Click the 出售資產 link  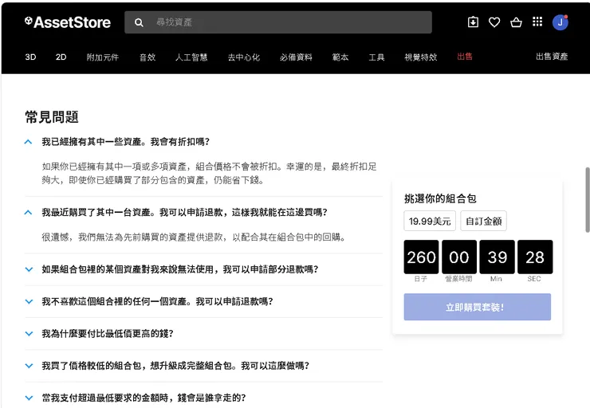coord(552,57)
